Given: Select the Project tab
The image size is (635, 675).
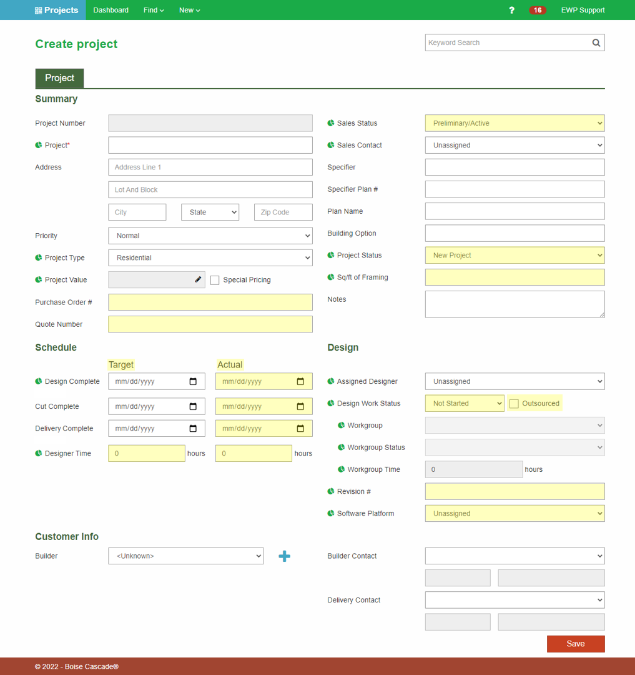Looking at the screenshot, I should tap(59, 78).
